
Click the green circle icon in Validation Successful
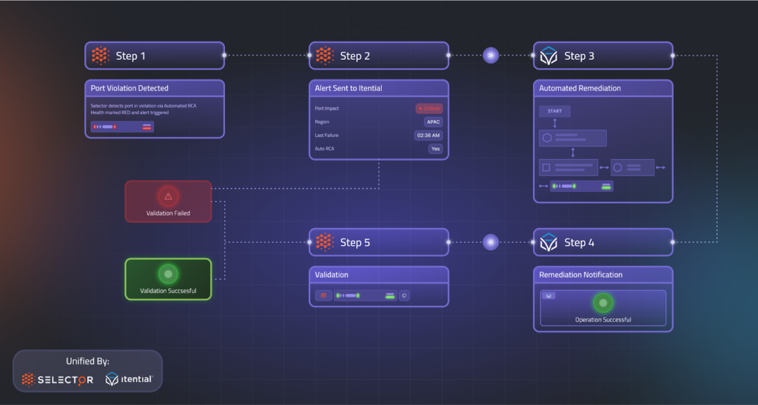point(168,274)
